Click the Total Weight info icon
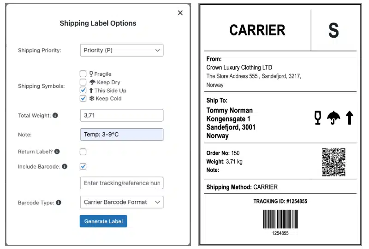369x249 pixels. 55,115
